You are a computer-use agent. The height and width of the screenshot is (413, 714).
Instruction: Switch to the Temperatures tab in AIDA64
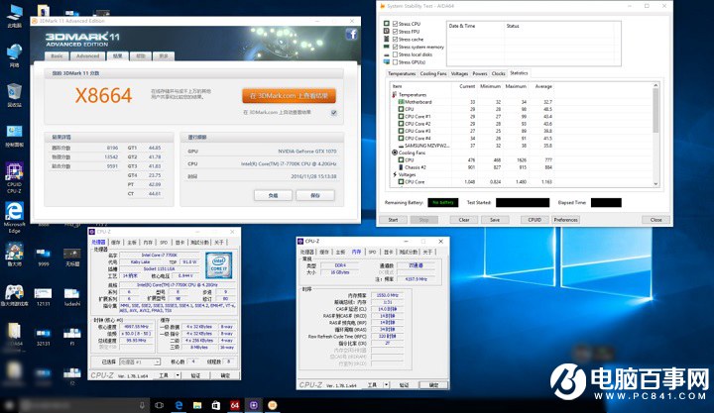pyautogui.click(x=402, y=73)
